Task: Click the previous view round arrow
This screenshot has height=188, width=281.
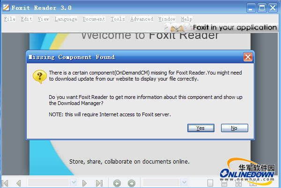Action: 117,183
